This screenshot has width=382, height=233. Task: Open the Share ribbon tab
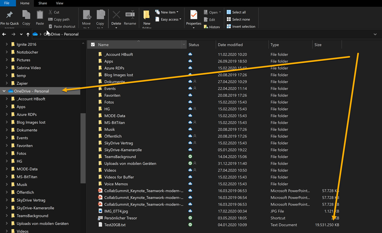pyautogui.click(x=43, y=3)
